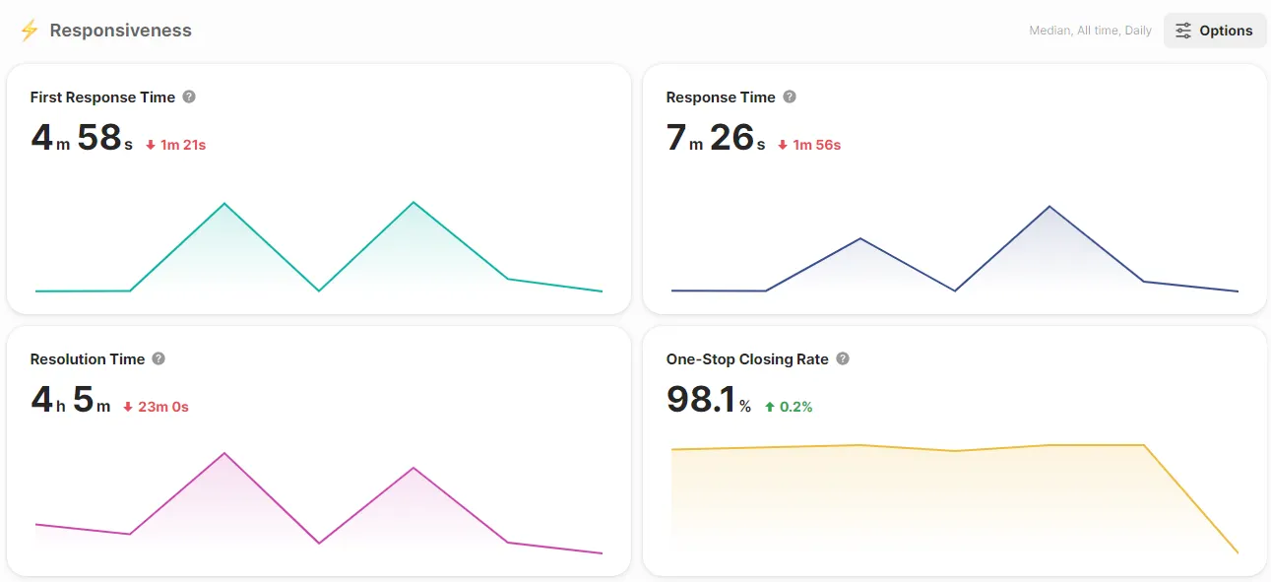The image size is (1271, 582).
Task: Click the green First Response Time chart
Action: point(319,246)
